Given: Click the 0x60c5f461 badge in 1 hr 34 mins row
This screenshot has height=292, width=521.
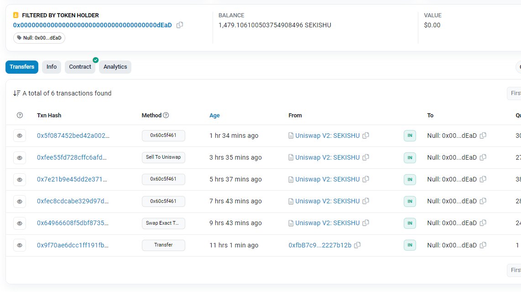Looking at the screenshot, I should point(163,135).
